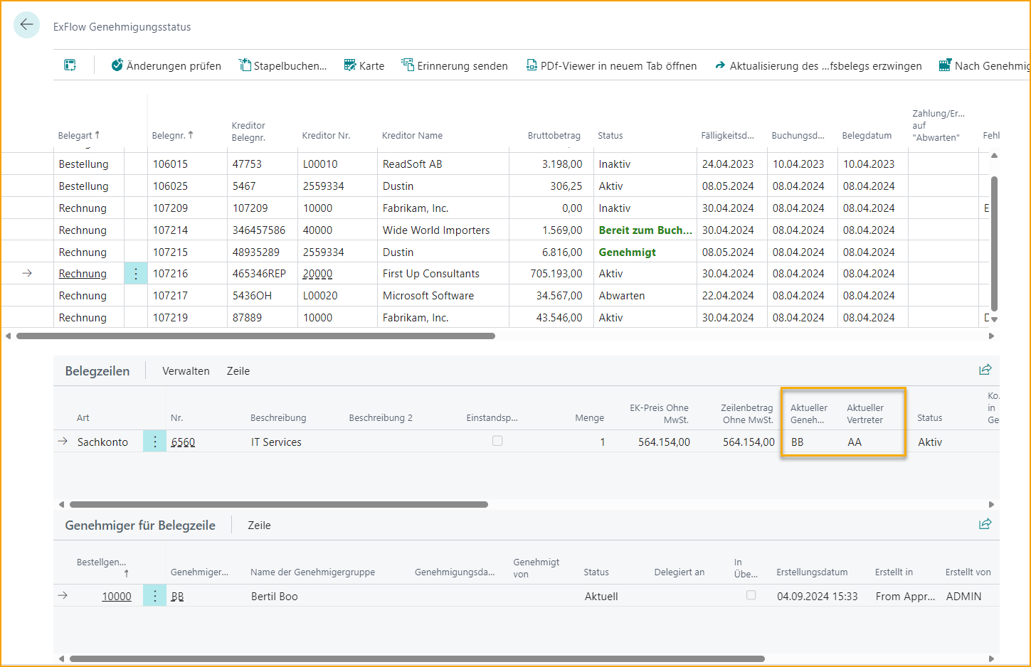Click the Bereit zum Buch... status

coord(645,230)
